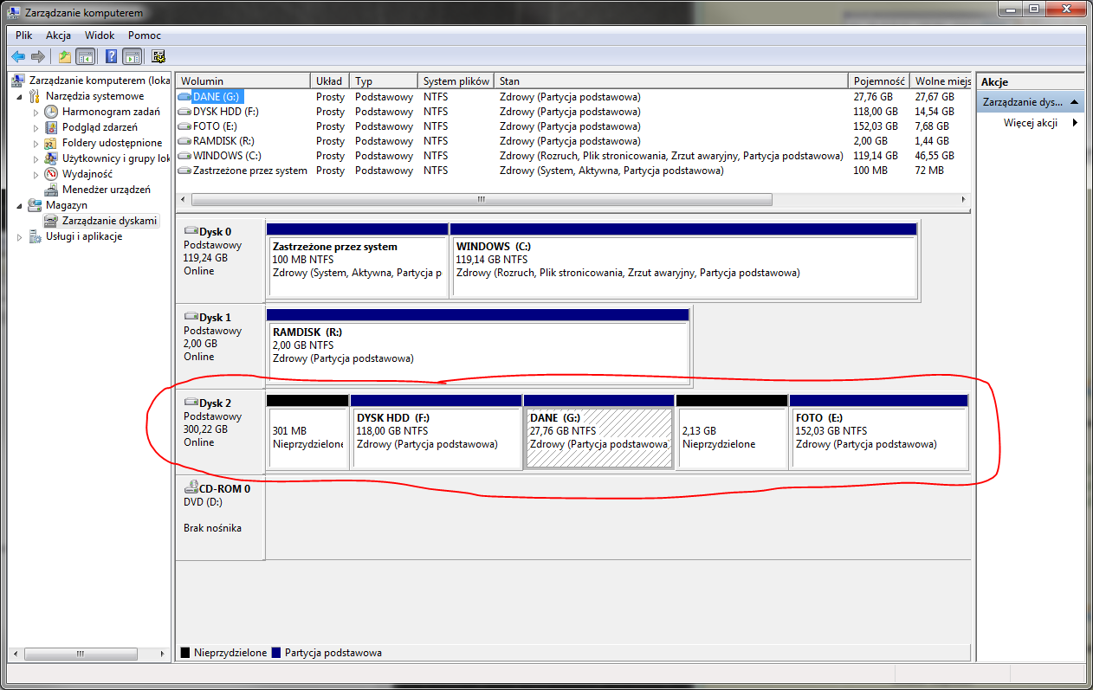Select the 301 MB Nieprzydzielone block
The image size is (1093, 690).
pyautogui.click(x=307, y=431)
